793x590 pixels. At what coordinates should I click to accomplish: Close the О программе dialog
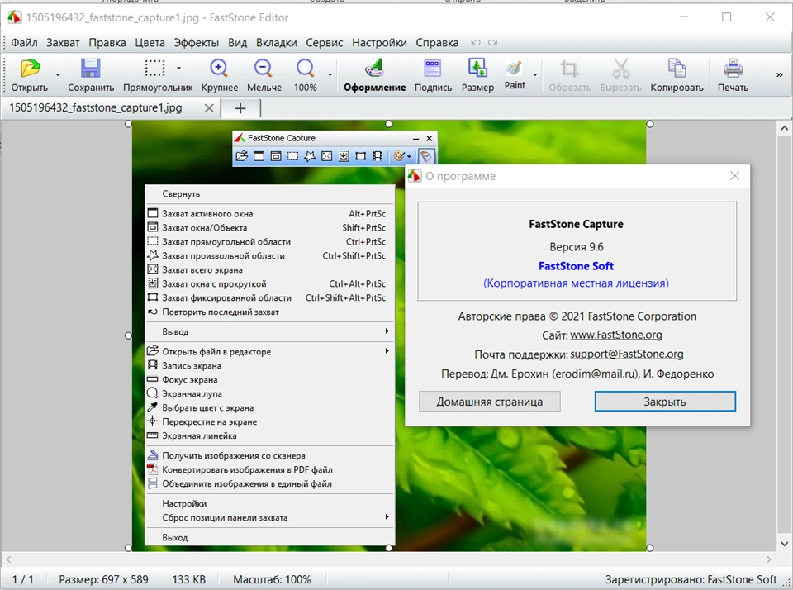click(735, 176)
